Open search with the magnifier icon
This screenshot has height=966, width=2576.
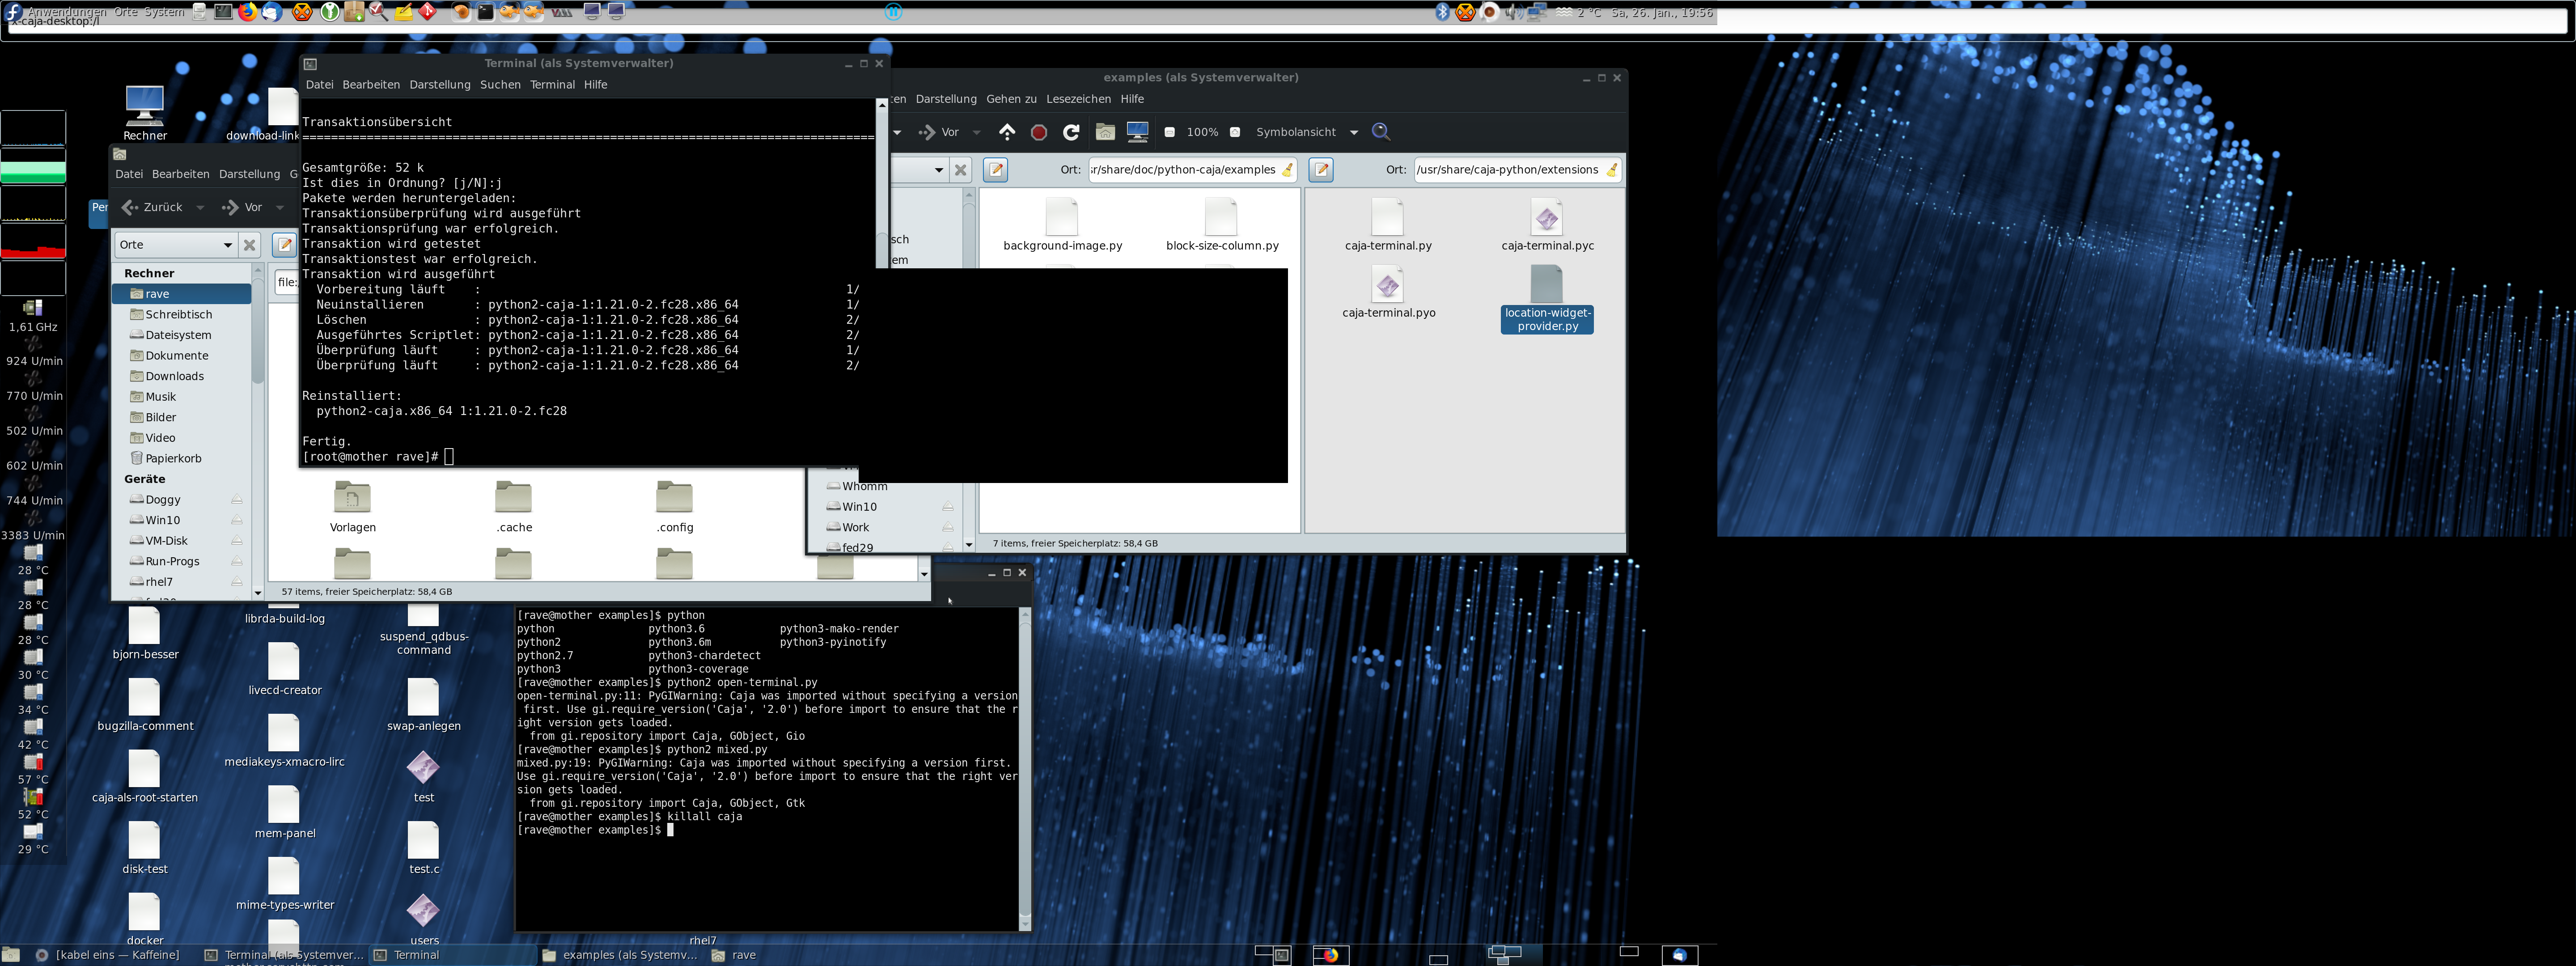click(x=1381, y=132)
